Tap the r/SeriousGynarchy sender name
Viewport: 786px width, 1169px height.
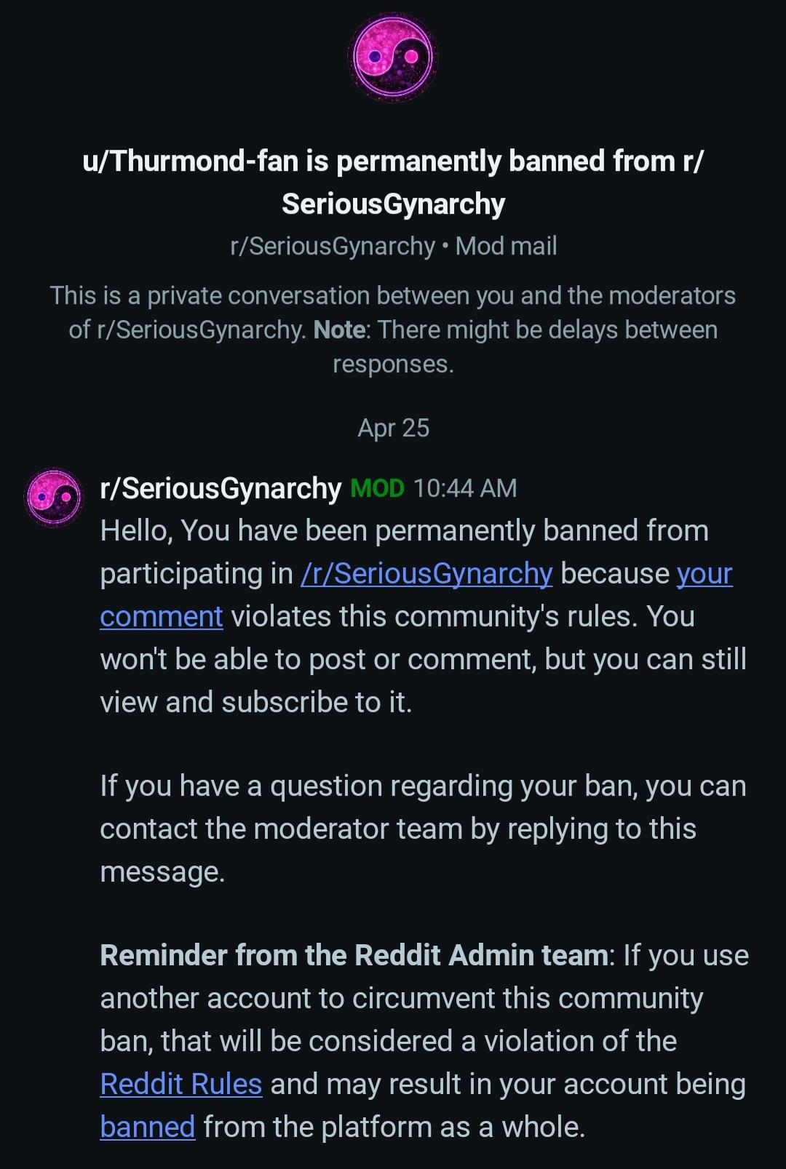point(221,488)
